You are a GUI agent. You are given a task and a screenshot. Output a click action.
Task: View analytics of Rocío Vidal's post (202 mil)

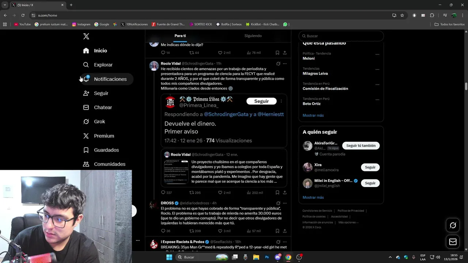coord(255,193)
